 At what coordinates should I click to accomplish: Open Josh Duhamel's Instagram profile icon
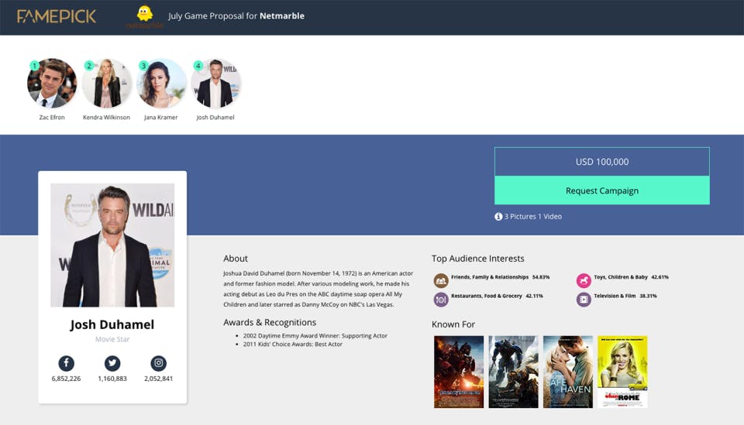pyautogui.click(x=158, y=363)
